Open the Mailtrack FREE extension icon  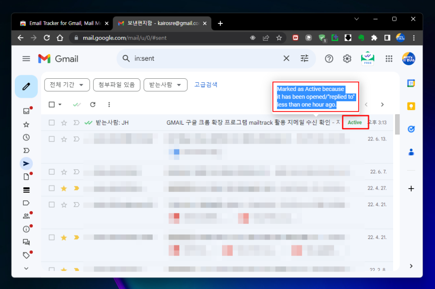pyautogui.click(x=367, y=59)
